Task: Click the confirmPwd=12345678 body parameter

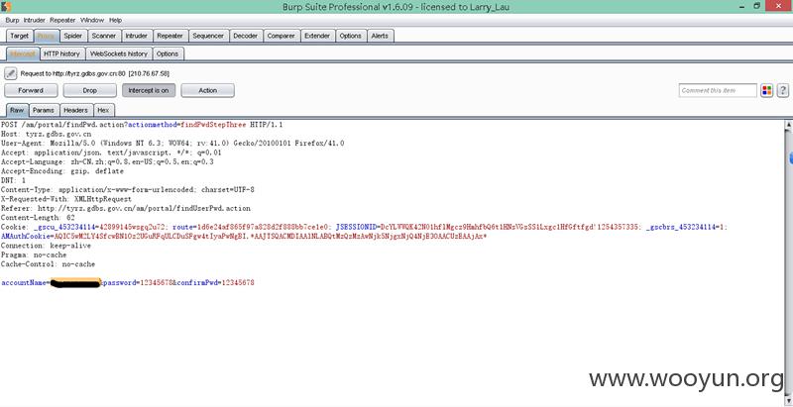Action: [215, 283]
